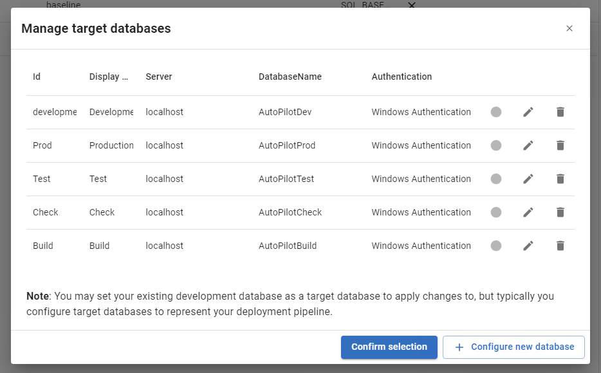Select the development database status circle

(x=496, y=112)
